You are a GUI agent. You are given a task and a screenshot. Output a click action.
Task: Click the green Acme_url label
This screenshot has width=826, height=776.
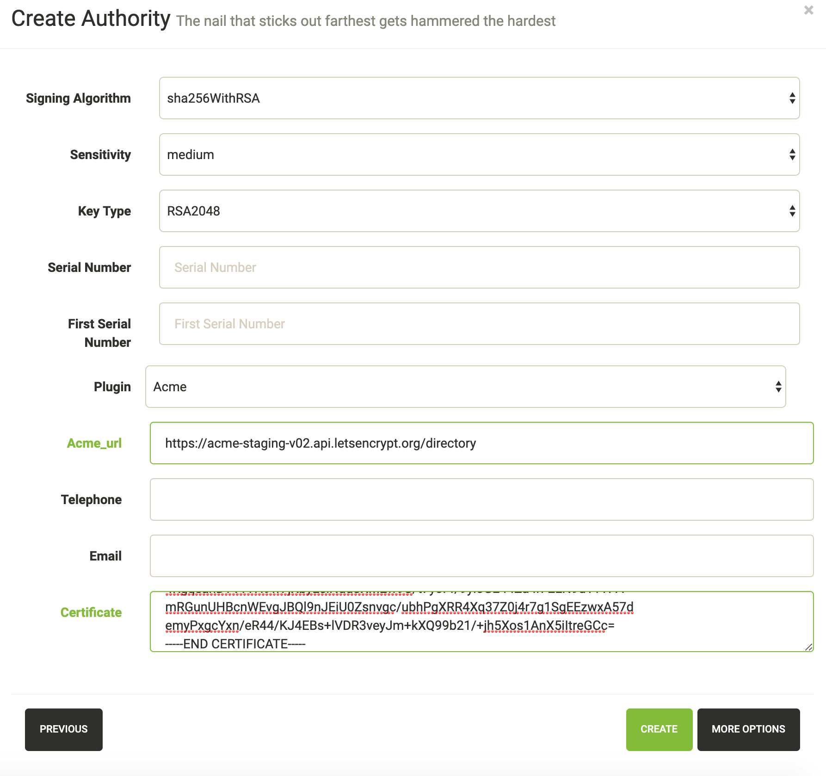point(94,443)
